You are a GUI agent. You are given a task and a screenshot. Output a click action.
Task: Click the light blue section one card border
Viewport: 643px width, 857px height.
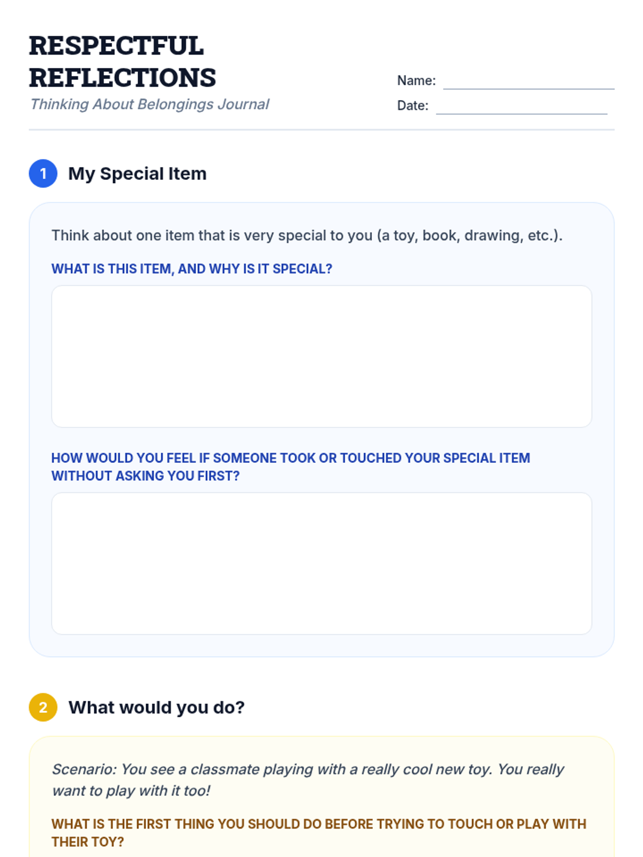pyautogui.click(x=322, y=203)
